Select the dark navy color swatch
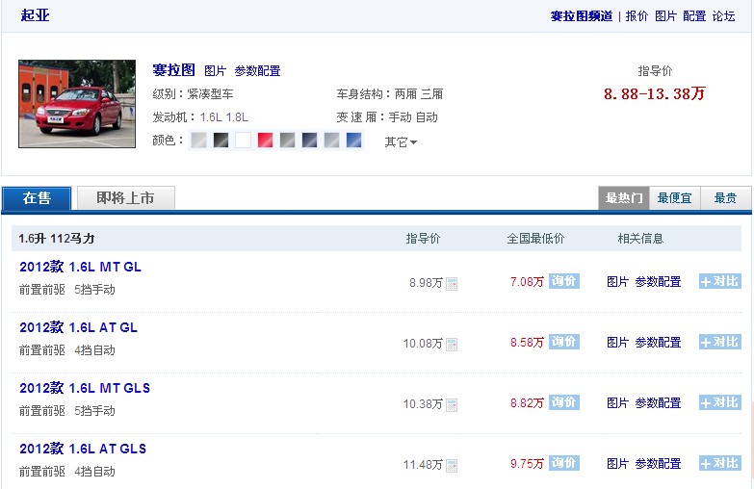 (x=309, y=140)
